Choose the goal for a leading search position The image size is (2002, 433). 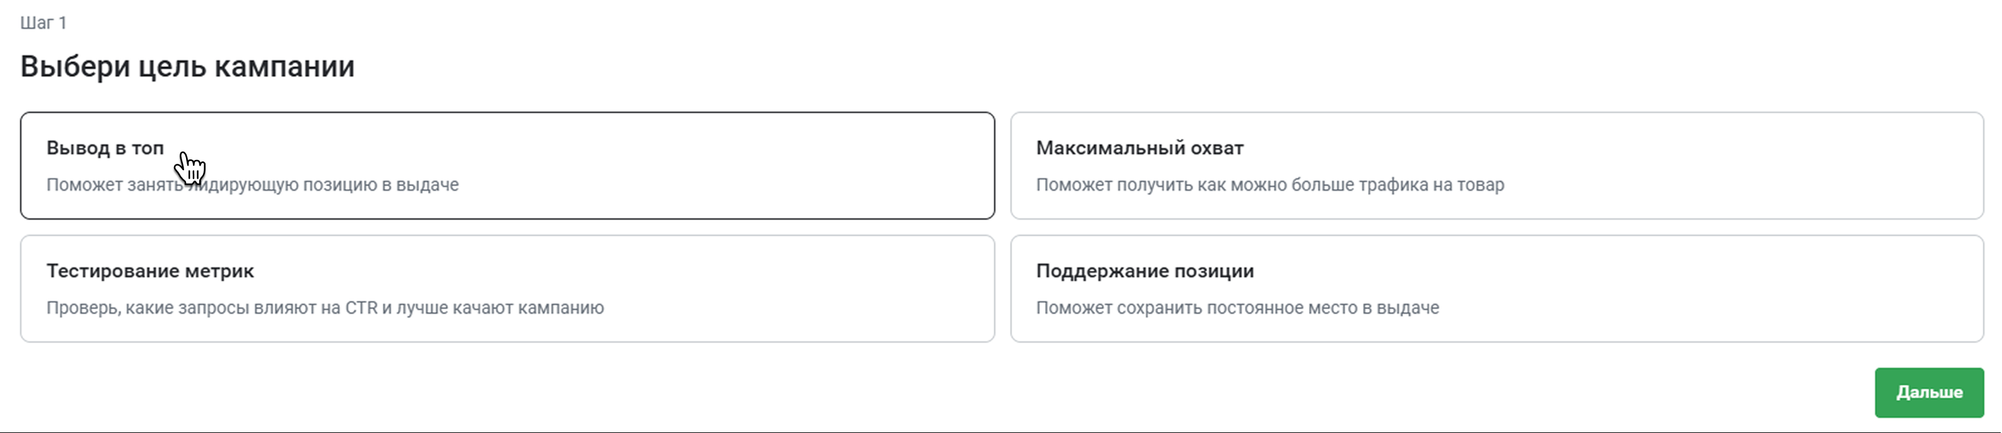click(x=508, y=165)
